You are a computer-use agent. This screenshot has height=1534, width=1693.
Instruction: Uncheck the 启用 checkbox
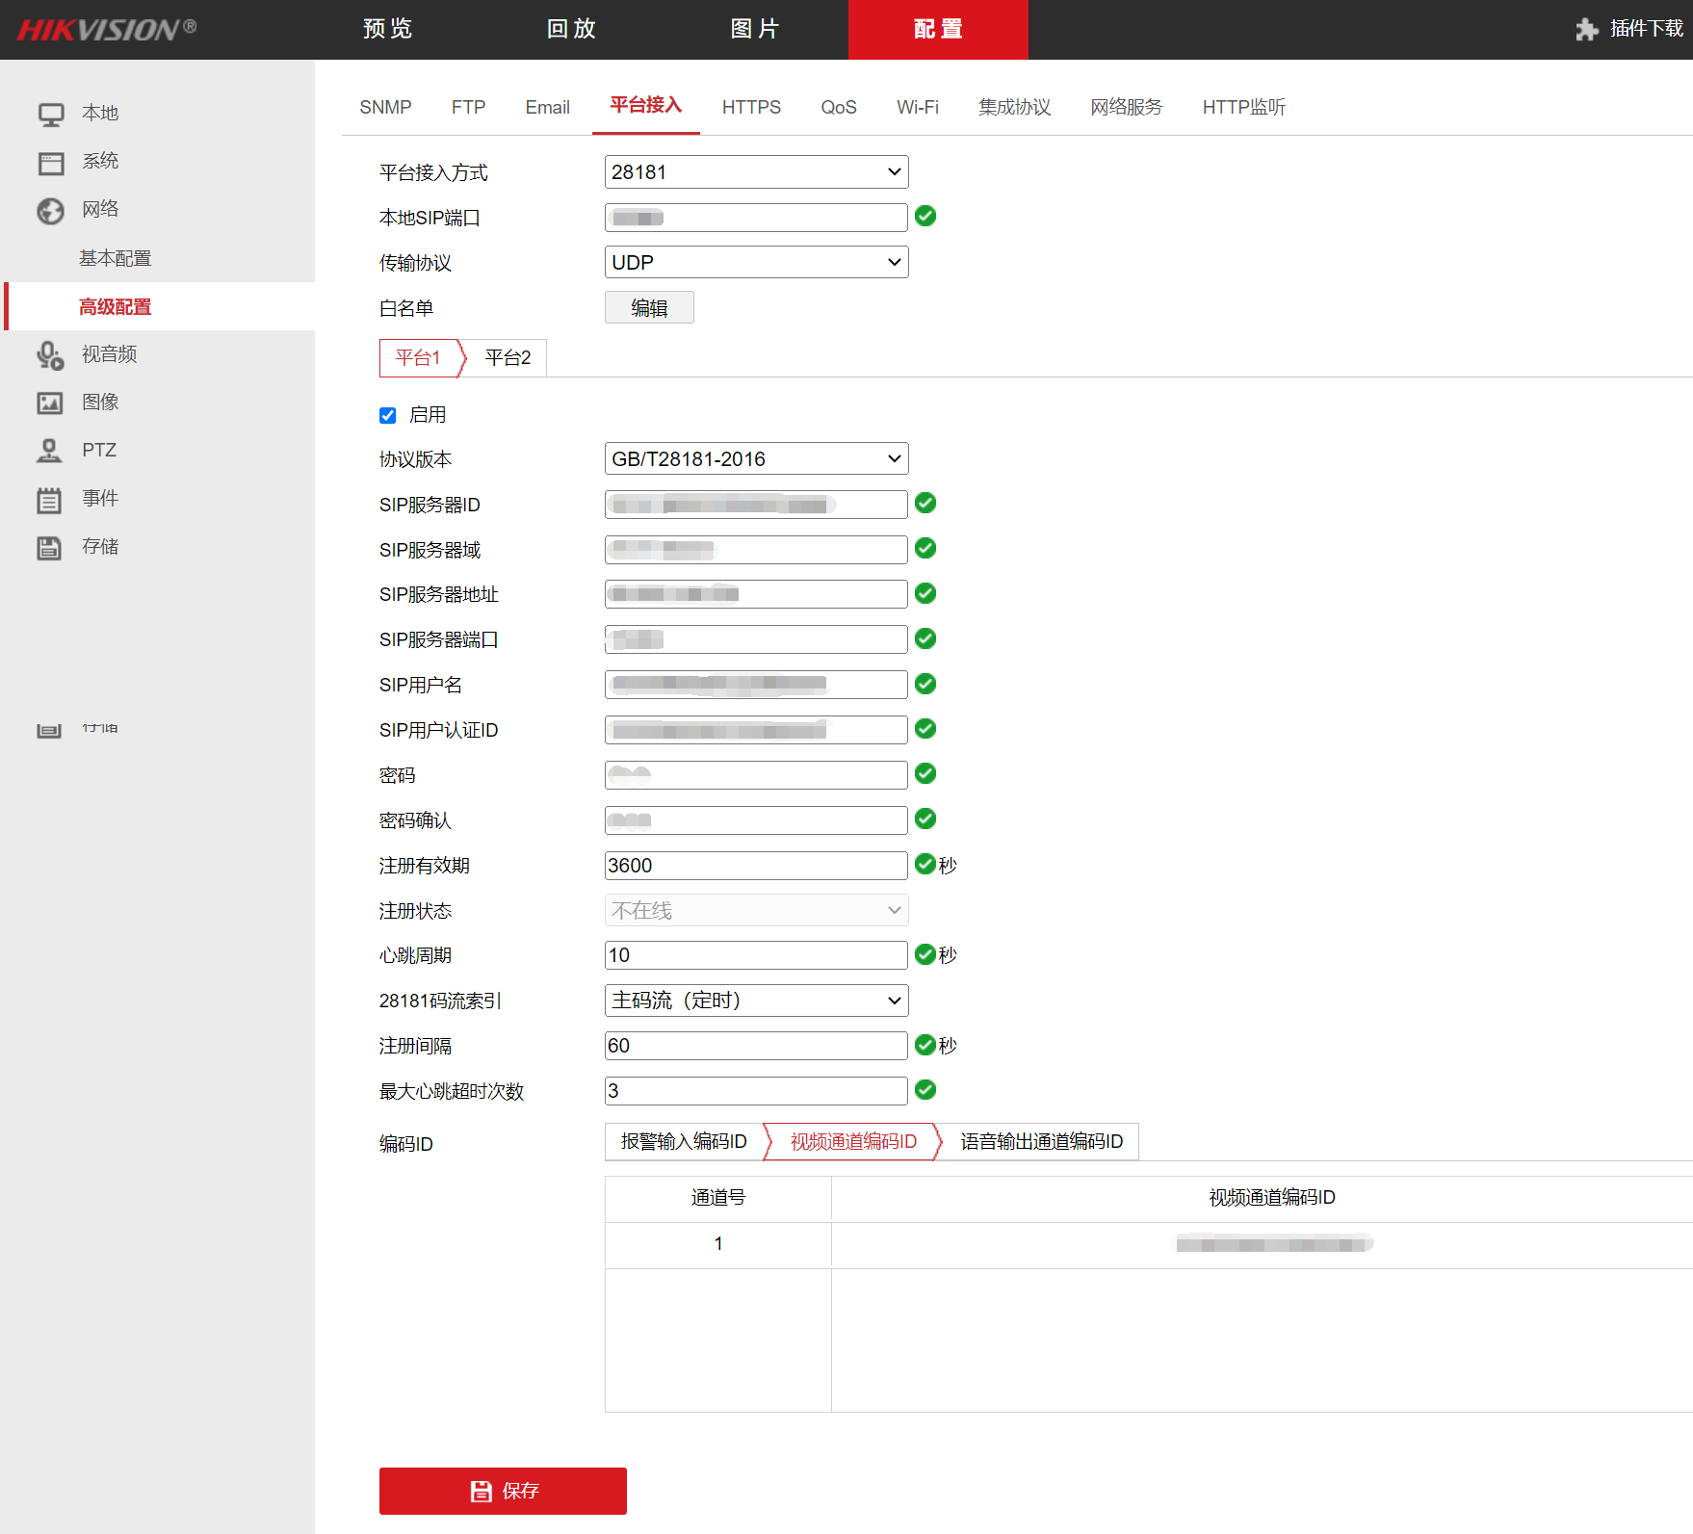coord(388,416)
